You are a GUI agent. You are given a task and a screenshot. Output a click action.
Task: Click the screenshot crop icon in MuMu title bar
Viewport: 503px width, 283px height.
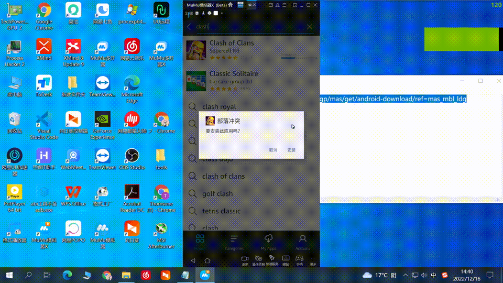pyautogui.click(x=294, y=5)
